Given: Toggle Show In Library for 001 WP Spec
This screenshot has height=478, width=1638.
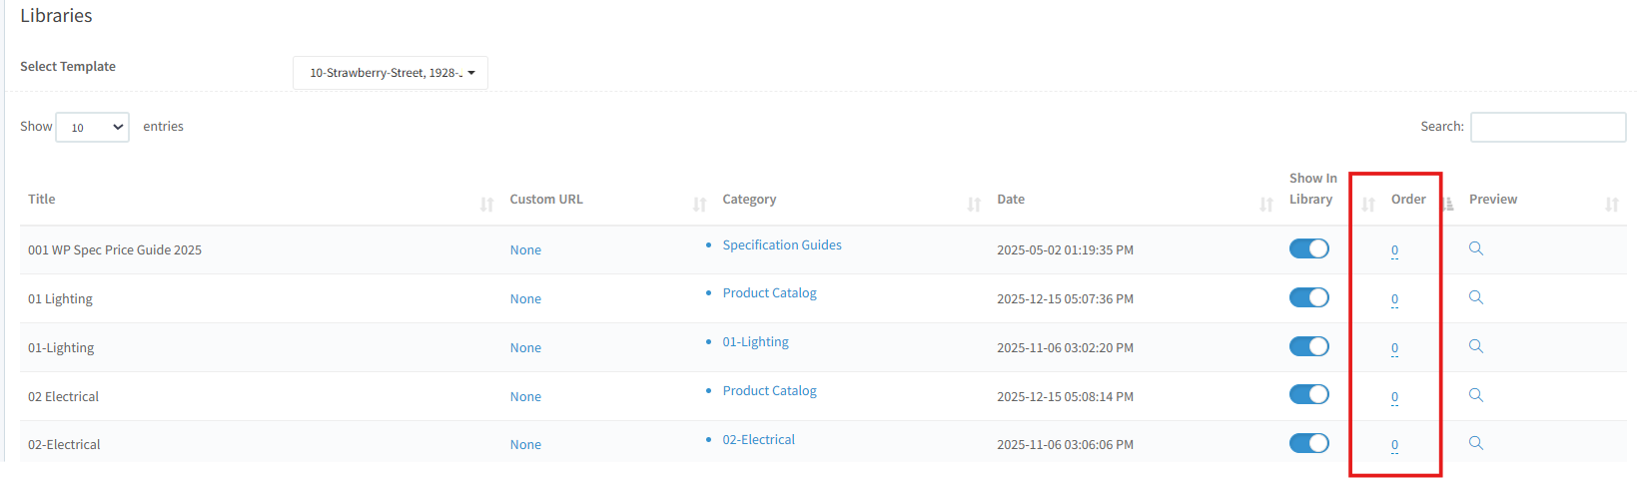Looking at the screenshot, I should pyautogui.click(x=1308, y=248).
